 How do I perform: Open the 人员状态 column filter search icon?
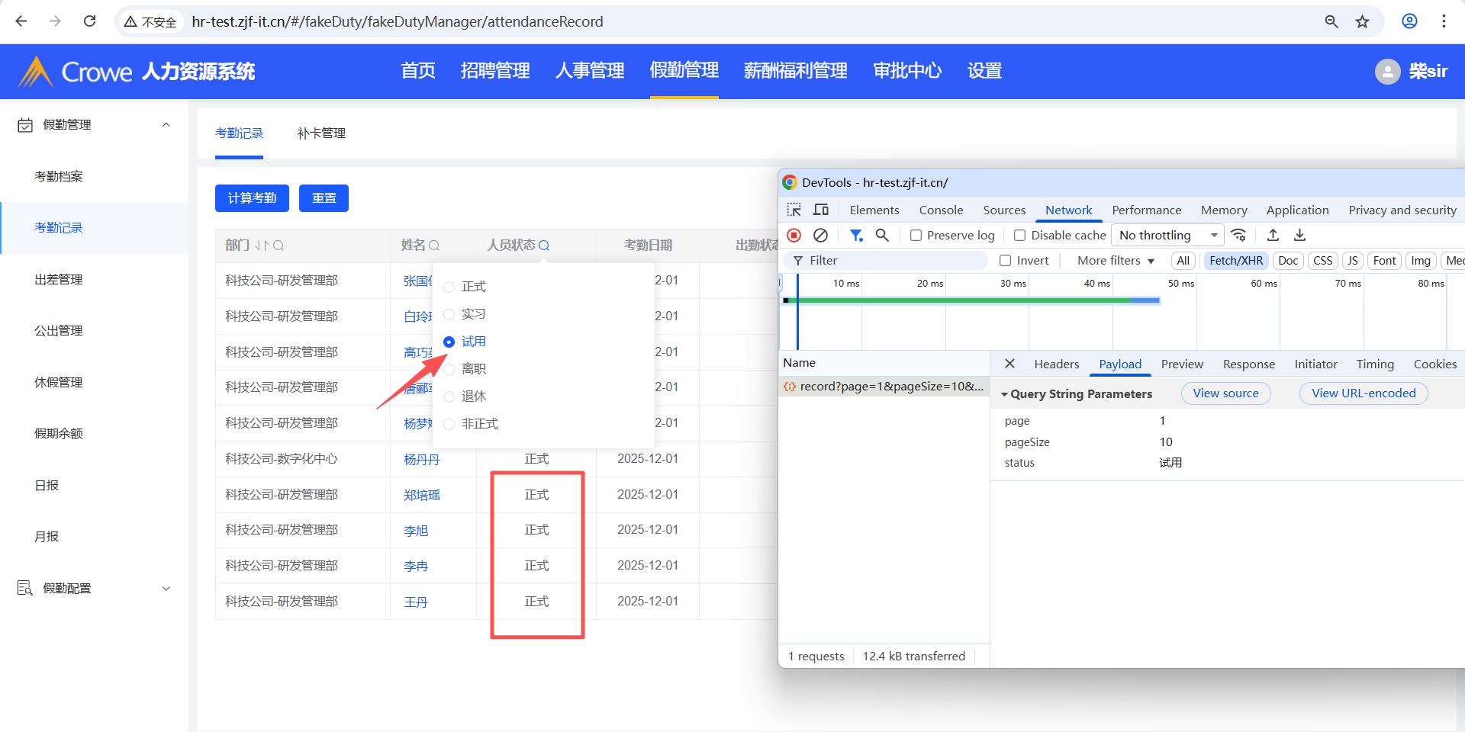(x=544, y=246)
